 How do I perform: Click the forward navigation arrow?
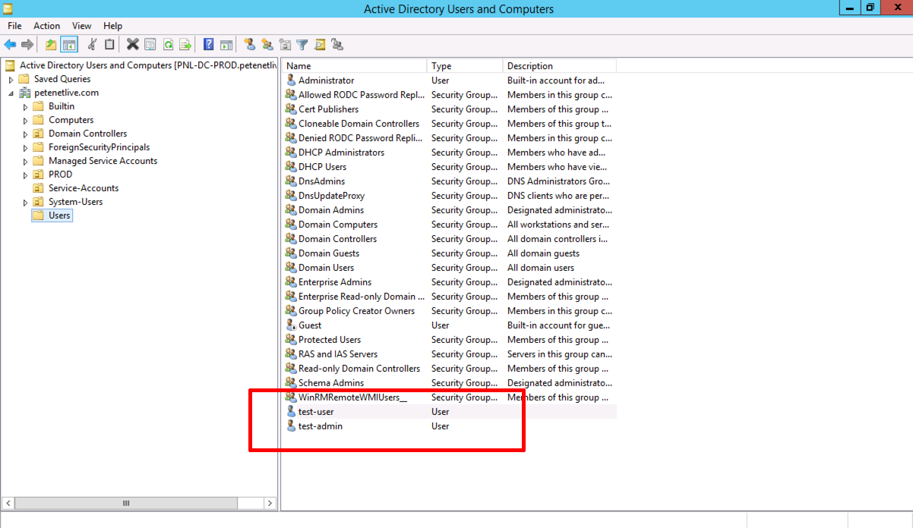(27, 45)
